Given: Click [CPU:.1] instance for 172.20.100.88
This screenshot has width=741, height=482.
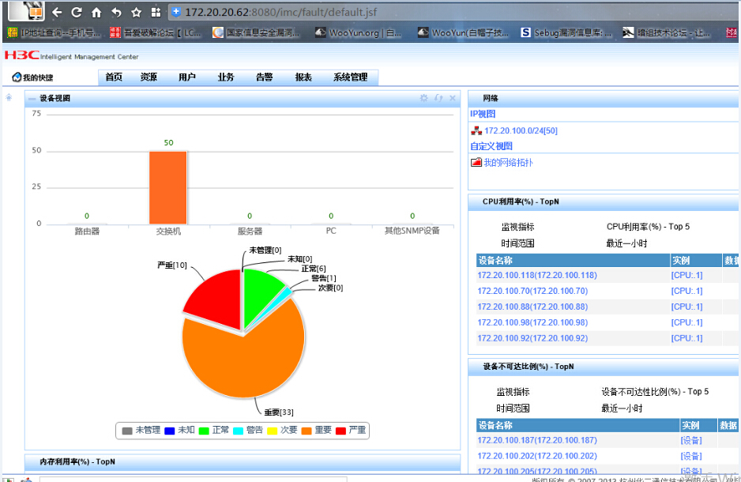Looking at the screenshot, I should (x=686, y=307).
